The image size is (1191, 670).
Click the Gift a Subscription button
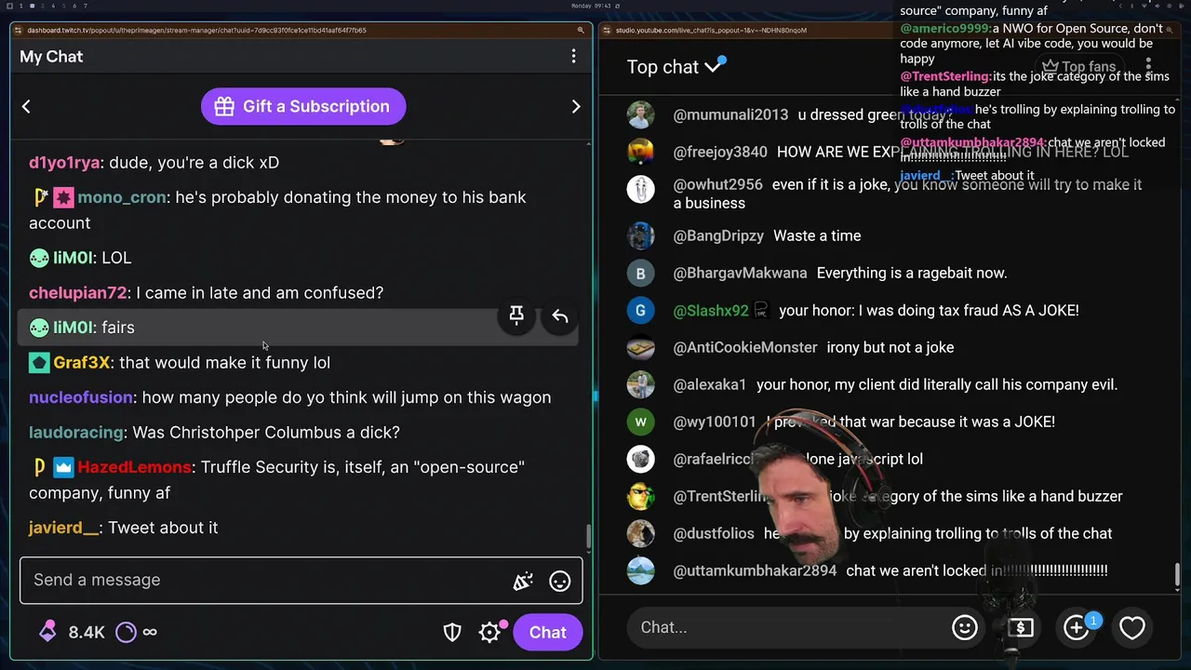coord(303,106)
